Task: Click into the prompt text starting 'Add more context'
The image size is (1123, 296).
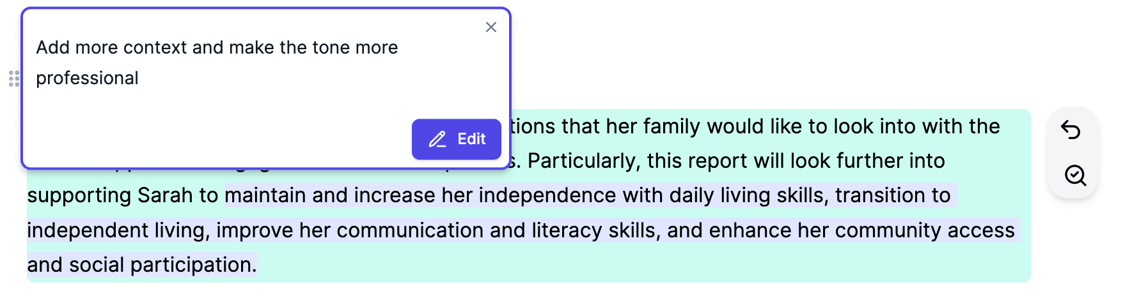Action: click(x=217, y=63)
